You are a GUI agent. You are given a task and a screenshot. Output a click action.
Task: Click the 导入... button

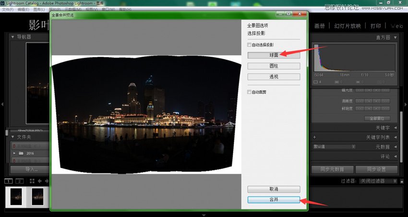coord(30,169)
